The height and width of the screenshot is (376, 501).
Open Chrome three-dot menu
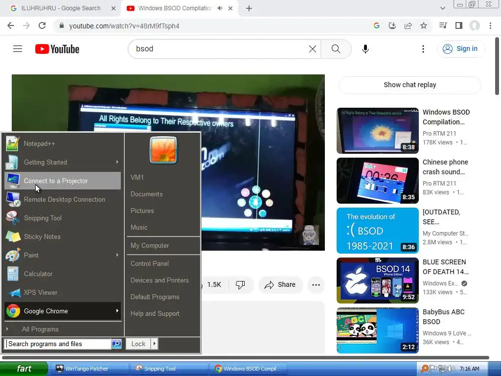click(490, 26)
